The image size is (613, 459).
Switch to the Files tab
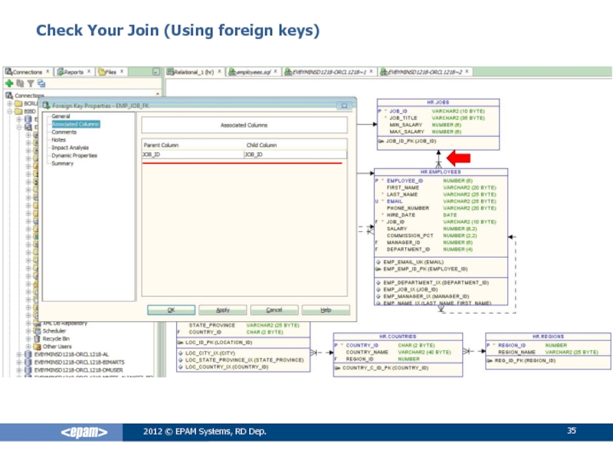(110, 72)
